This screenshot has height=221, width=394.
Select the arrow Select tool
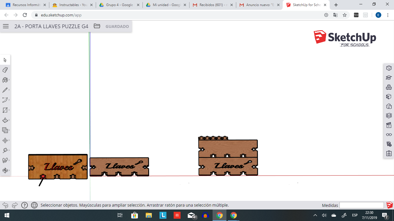[5, 60]
